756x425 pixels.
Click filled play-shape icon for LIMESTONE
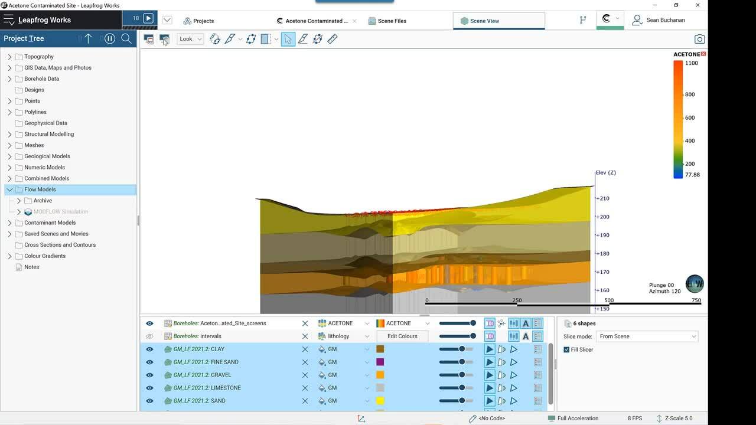(x=490, y=388)
